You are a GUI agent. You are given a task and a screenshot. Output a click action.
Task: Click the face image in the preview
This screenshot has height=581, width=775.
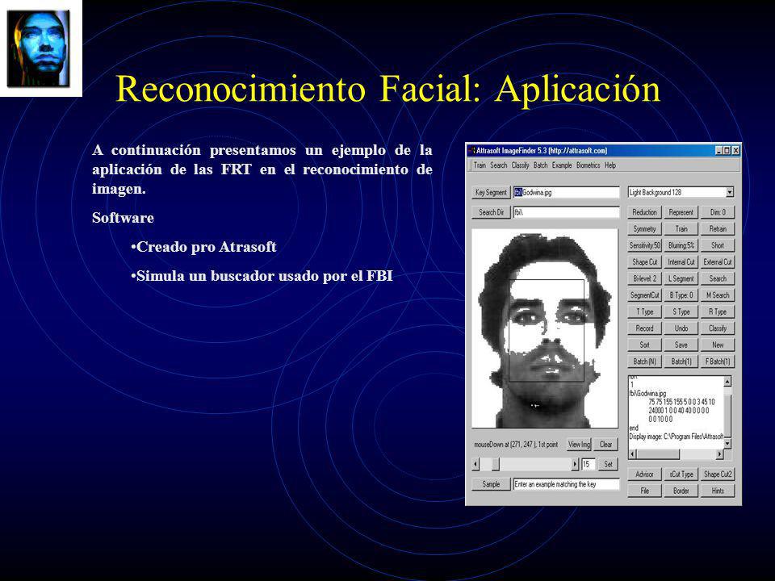tap(545, 328)
